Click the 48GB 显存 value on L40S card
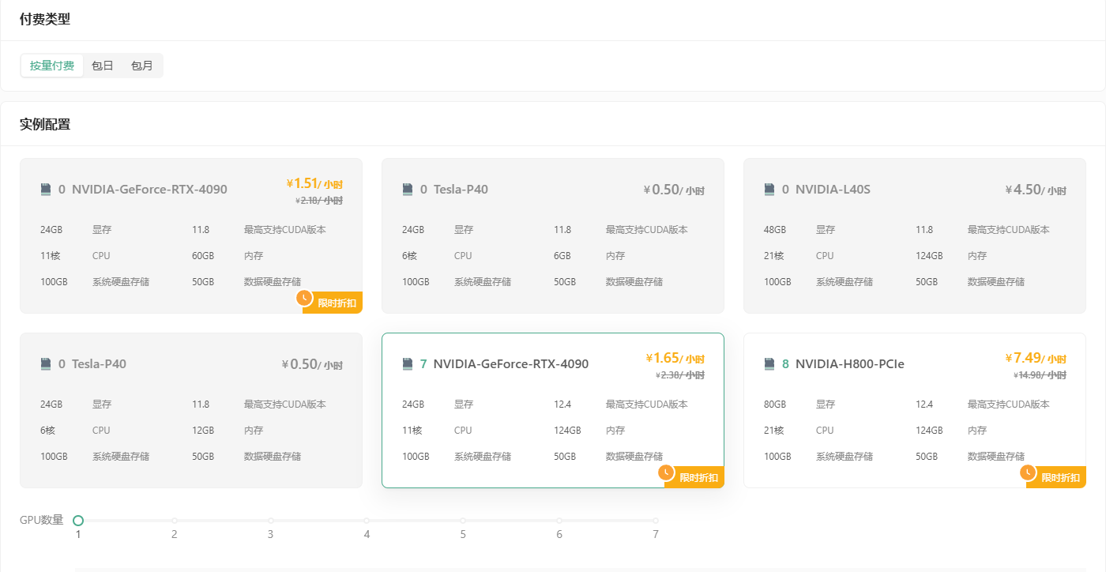 775,230
